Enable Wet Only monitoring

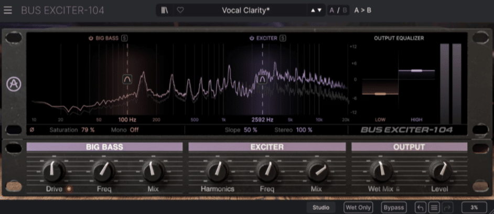(358, 207)
